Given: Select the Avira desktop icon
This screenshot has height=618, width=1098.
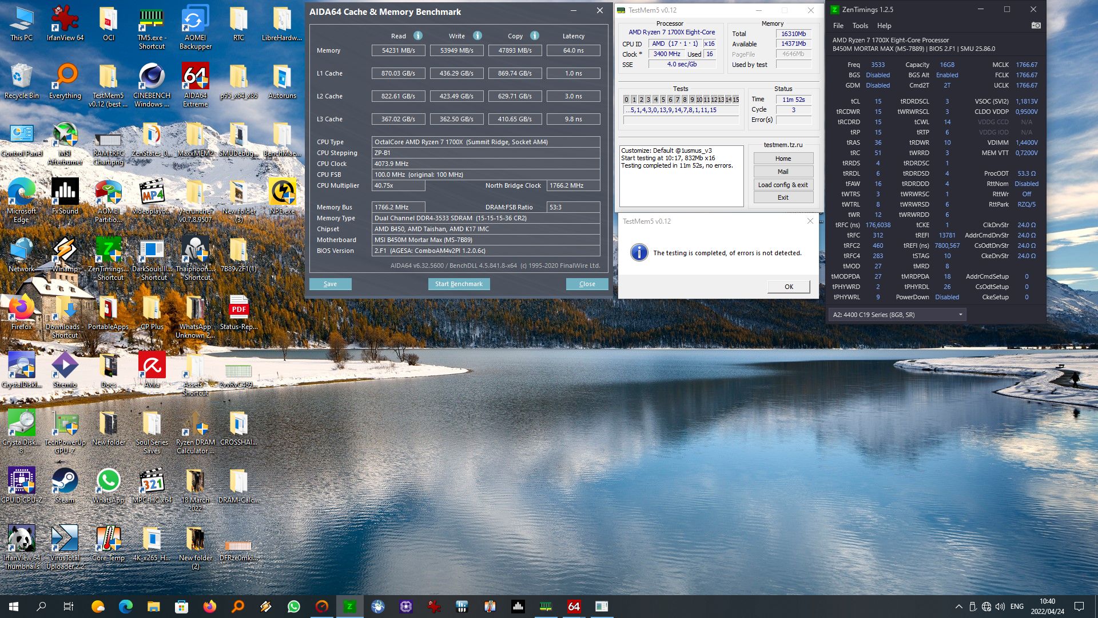Looking at the screenshot, I should [x=152, y=370].
